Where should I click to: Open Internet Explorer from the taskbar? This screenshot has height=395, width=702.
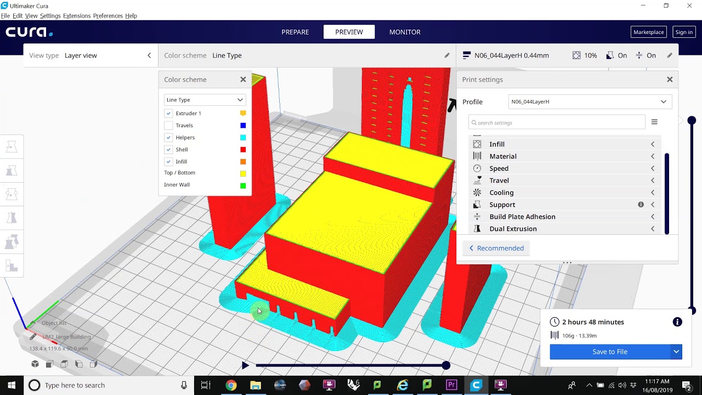403,385
